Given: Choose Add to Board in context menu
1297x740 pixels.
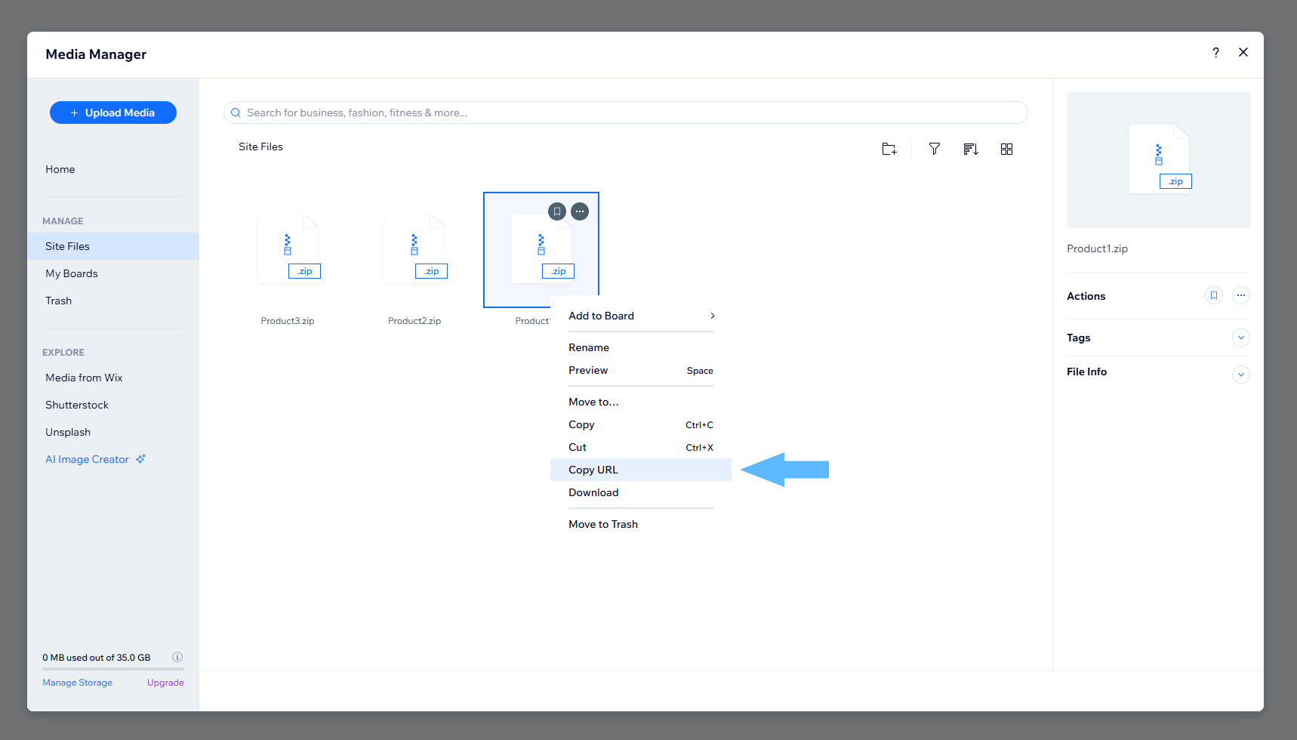Looking at the screenshot, I should point(641,316).
